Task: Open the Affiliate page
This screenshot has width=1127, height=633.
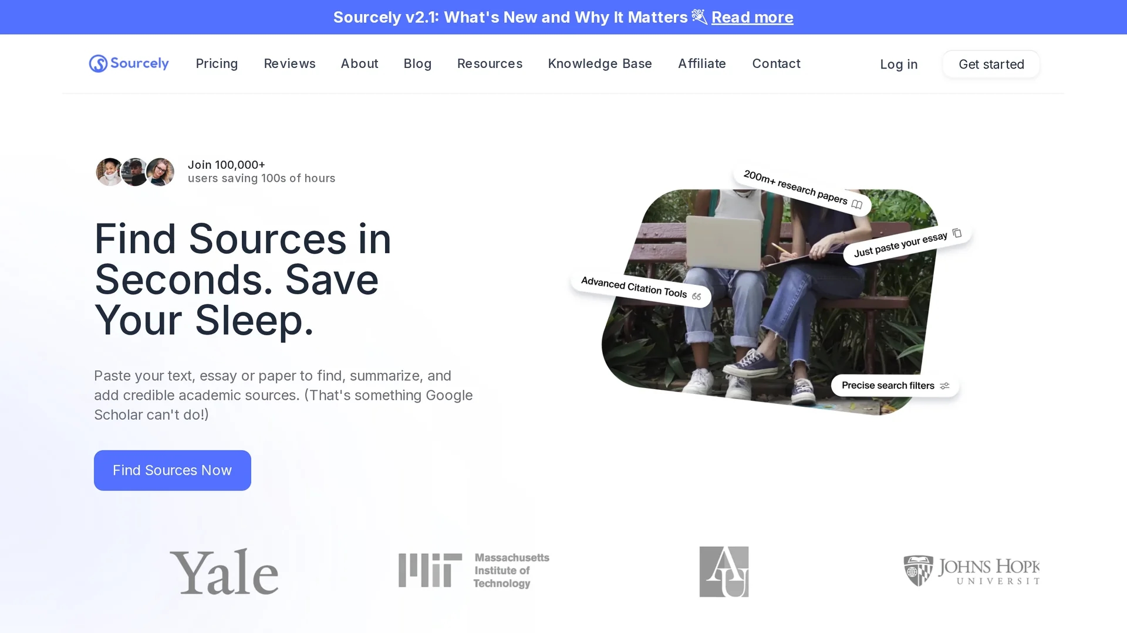Action: click(702, 63)
